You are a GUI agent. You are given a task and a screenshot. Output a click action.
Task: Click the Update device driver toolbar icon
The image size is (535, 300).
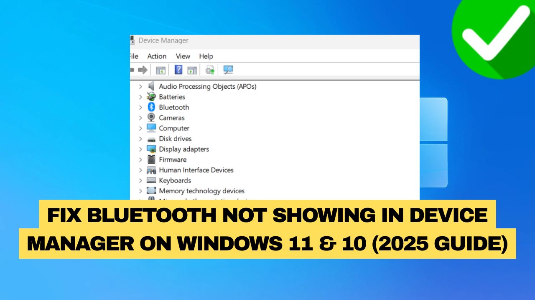point(210,70)
